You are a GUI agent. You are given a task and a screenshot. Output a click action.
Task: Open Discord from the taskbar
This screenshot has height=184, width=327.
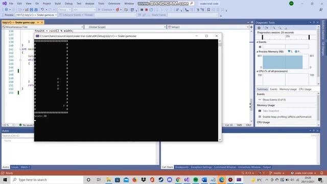tap(170, 179)
